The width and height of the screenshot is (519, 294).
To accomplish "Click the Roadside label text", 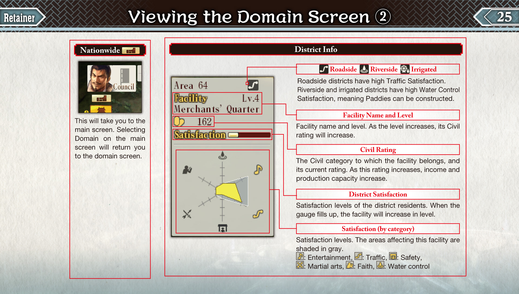I will (343, 69).
